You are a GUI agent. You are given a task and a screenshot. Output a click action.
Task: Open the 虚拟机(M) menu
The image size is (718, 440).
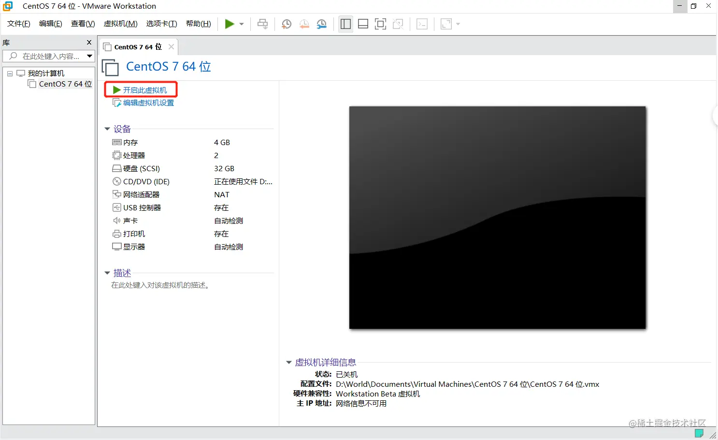pos(121,24)
